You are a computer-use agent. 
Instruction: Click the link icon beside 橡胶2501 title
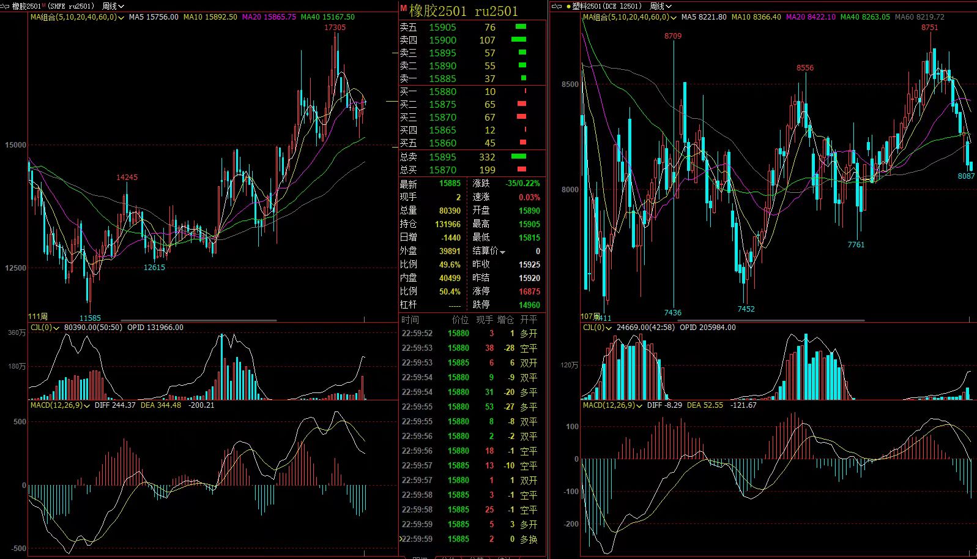(6, 6)
